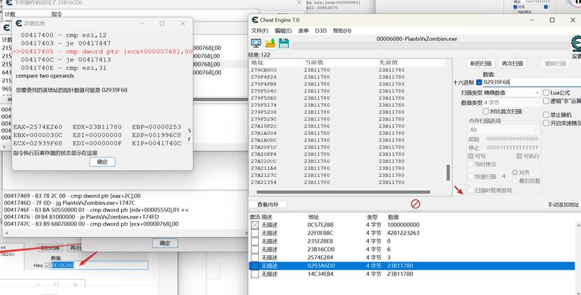
Task: Tick active checkbox for row 235E28E8
Action: point(255,241)
